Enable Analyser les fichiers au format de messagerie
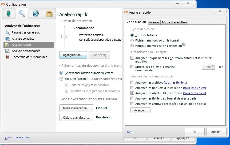Image resolution: width=230 pixels, height=145 pixels. click(132, 98)
